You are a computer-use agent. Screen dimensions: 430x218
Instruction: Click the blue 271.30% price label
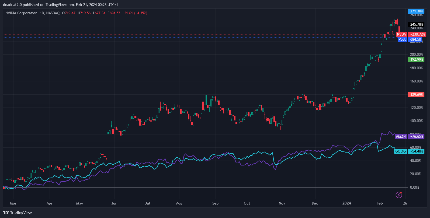click(x=416, y=11)
